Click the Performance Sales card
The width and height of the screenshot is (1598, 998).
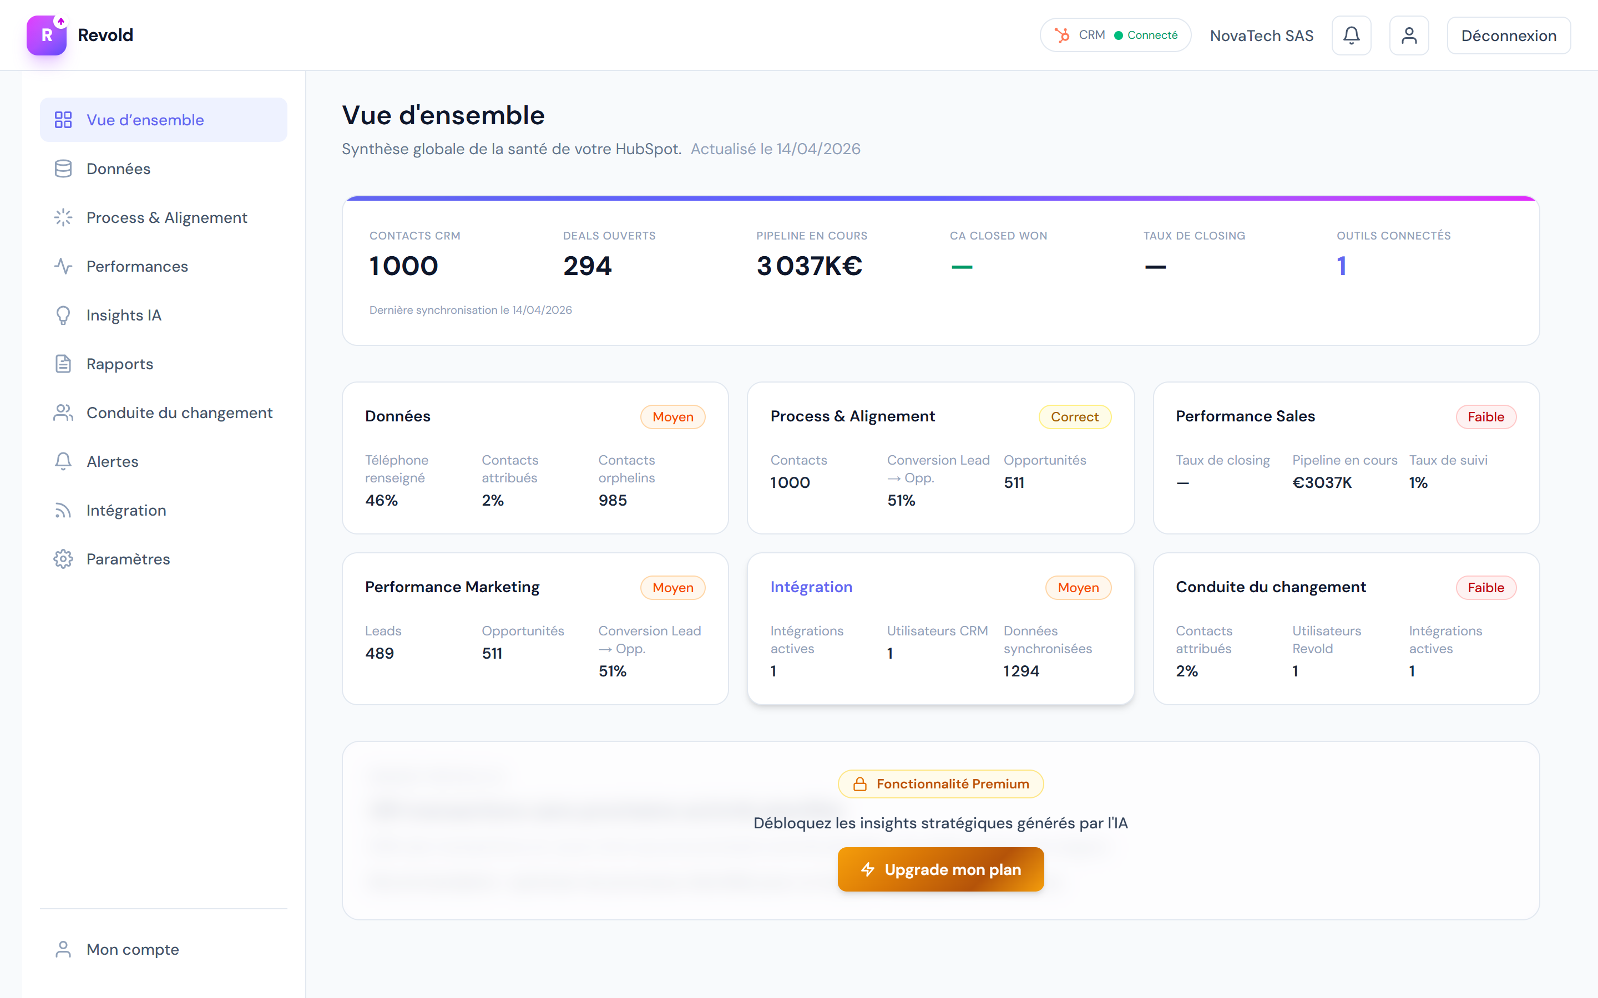tap(1345, 458)
